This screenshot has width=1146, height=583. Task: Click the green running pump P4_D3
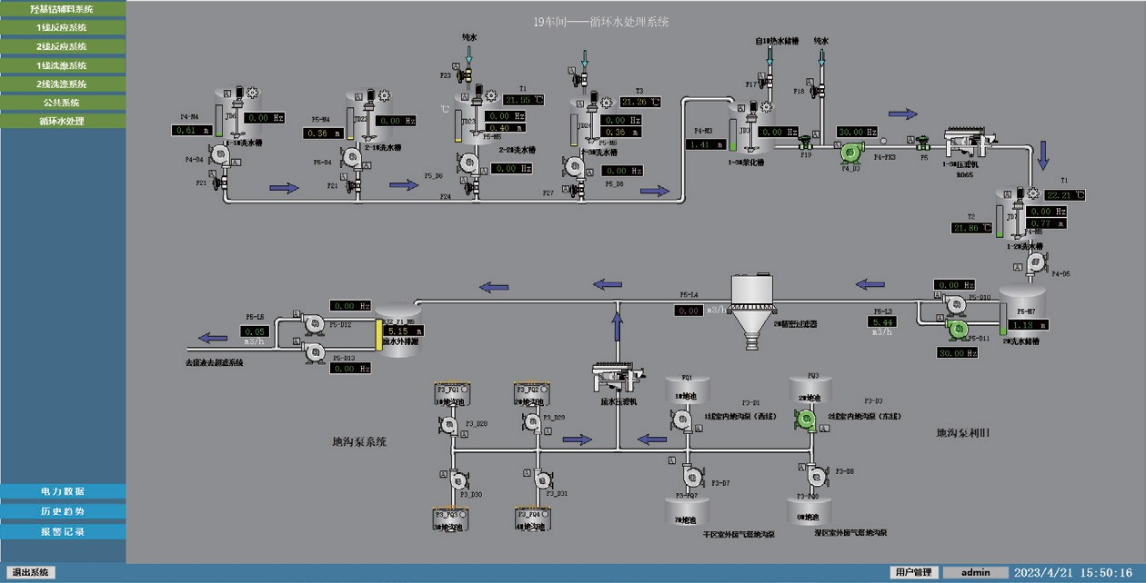click(x=851, y=153)
